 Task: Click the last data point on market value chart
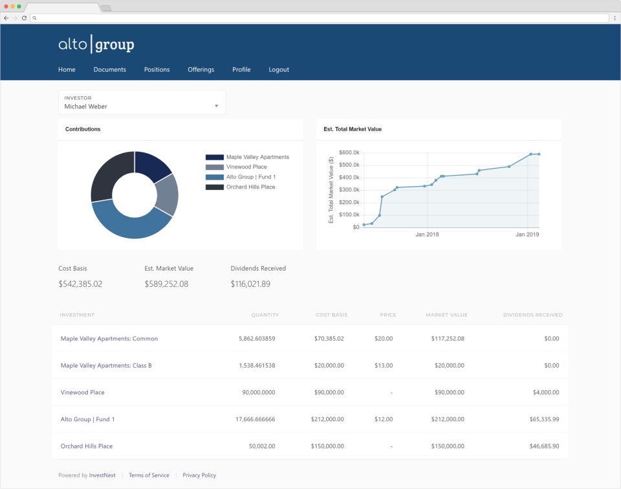coord(539,154)
